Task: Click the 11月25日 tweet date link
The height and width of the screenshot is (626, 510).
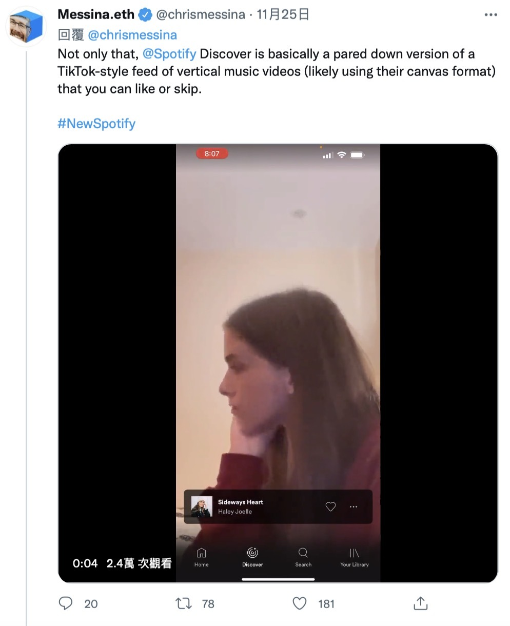Action: pyautogui.click(x=283, y=14)
